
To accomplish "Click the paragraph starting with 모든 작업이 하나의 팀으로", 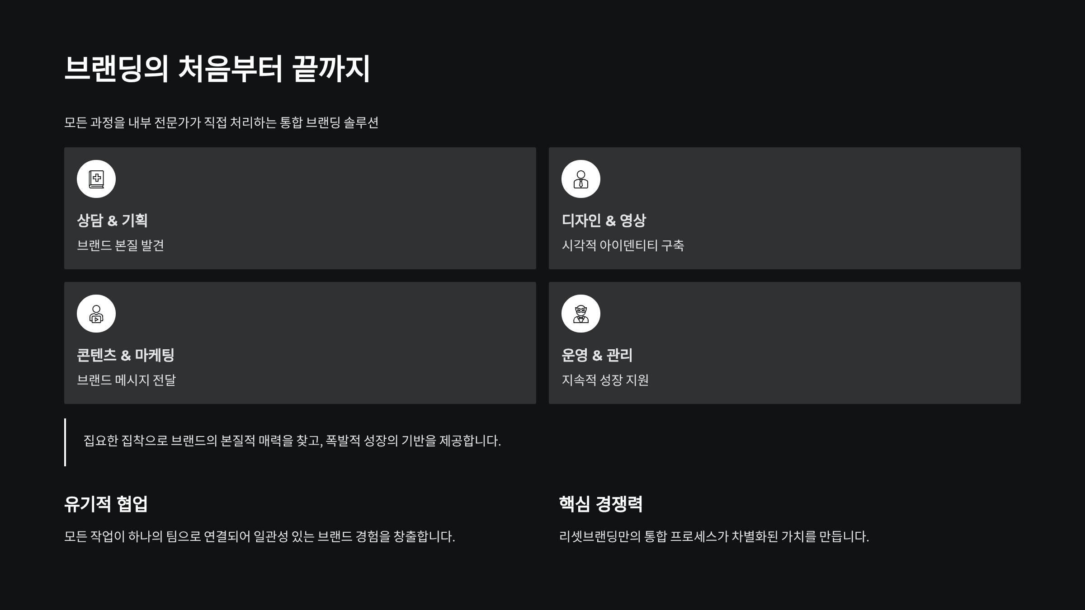I will point(259,536).
